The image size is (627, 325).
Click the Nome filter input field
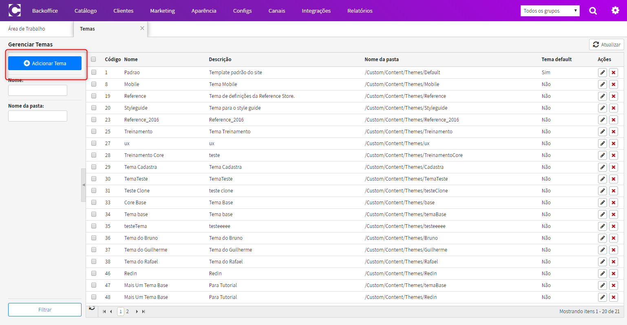[38, 90]
